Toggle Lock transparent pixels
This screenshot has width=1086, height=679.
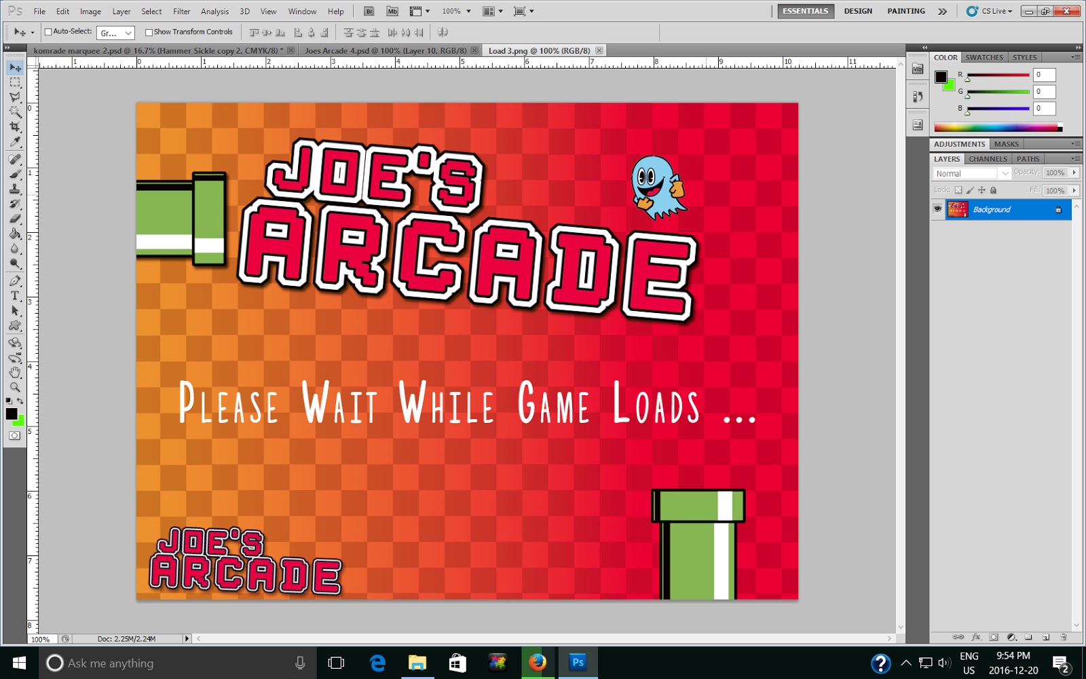click(x=958, y=191)
